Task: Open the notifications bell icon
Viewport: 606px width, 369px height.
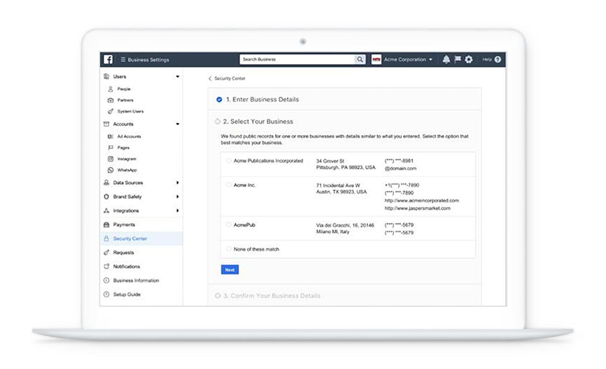Action: click(x=446, y=59)
